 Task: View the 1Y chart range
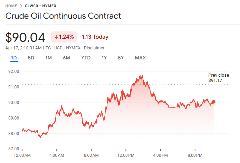click(x=104, y=58)
